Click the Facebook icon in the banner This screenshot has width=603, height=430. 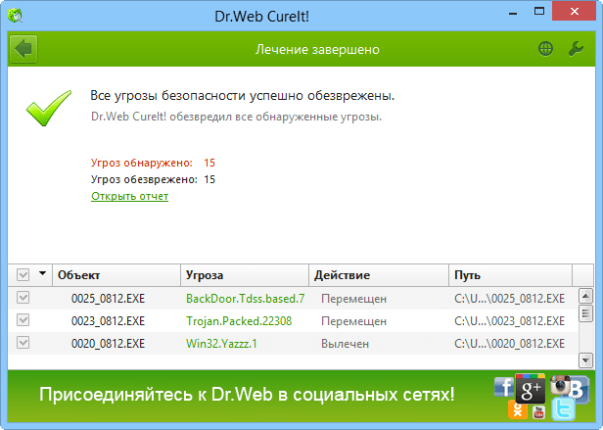coord(504,387)
